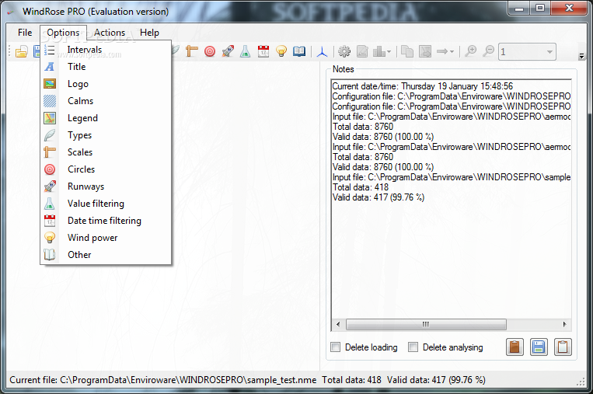
Task: Click the brown clipboard button under Notes
Action: click(x=515, y=347)
